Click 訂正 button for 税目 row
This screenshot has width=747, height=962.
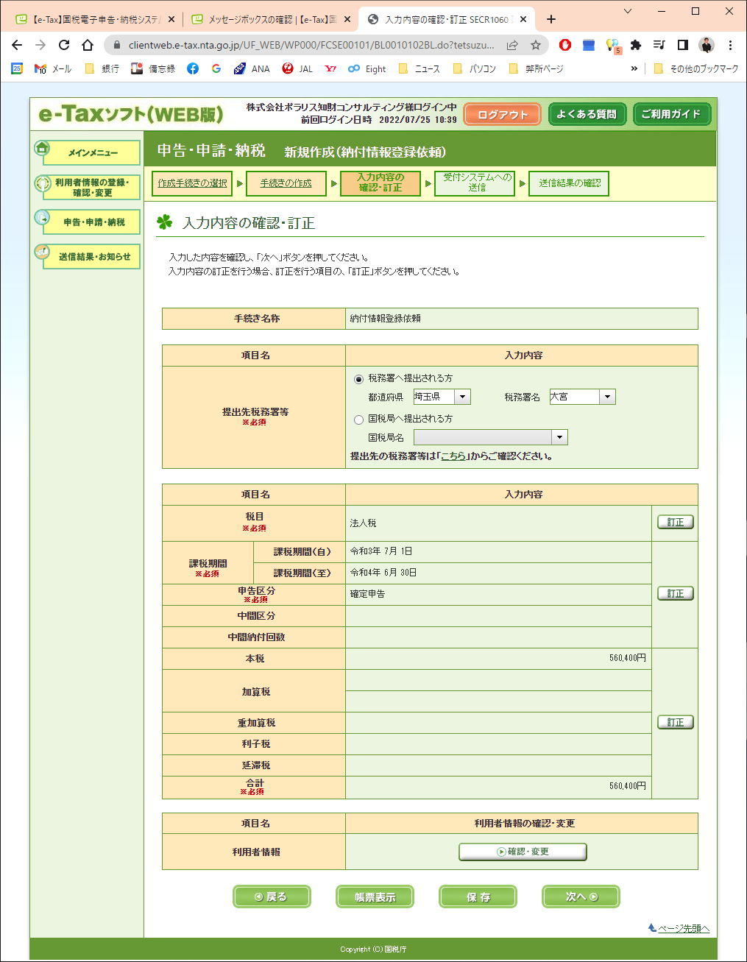[x=676, y=522]
